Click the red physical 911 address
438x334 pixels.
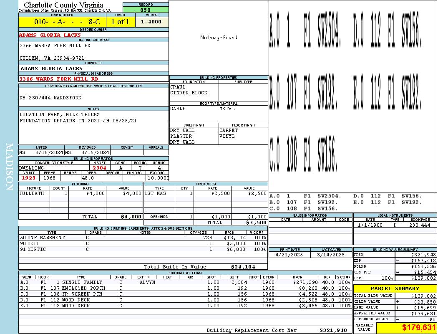pos(59,79)
